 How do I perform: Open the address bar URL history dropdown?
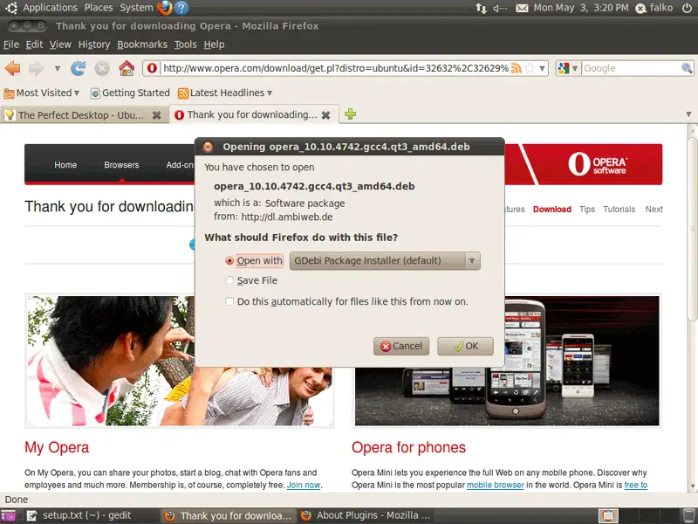pos(542,68)
